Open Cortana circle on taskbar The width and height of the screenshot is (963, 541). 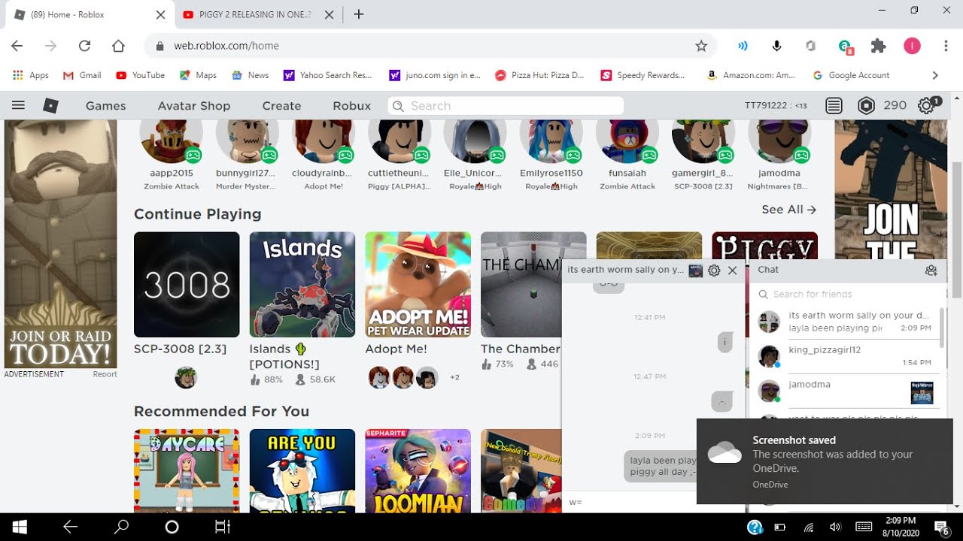pyautogui.click(x=172, y=527)
